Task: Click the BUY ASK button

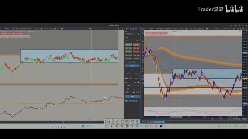Action: (128, 48)
